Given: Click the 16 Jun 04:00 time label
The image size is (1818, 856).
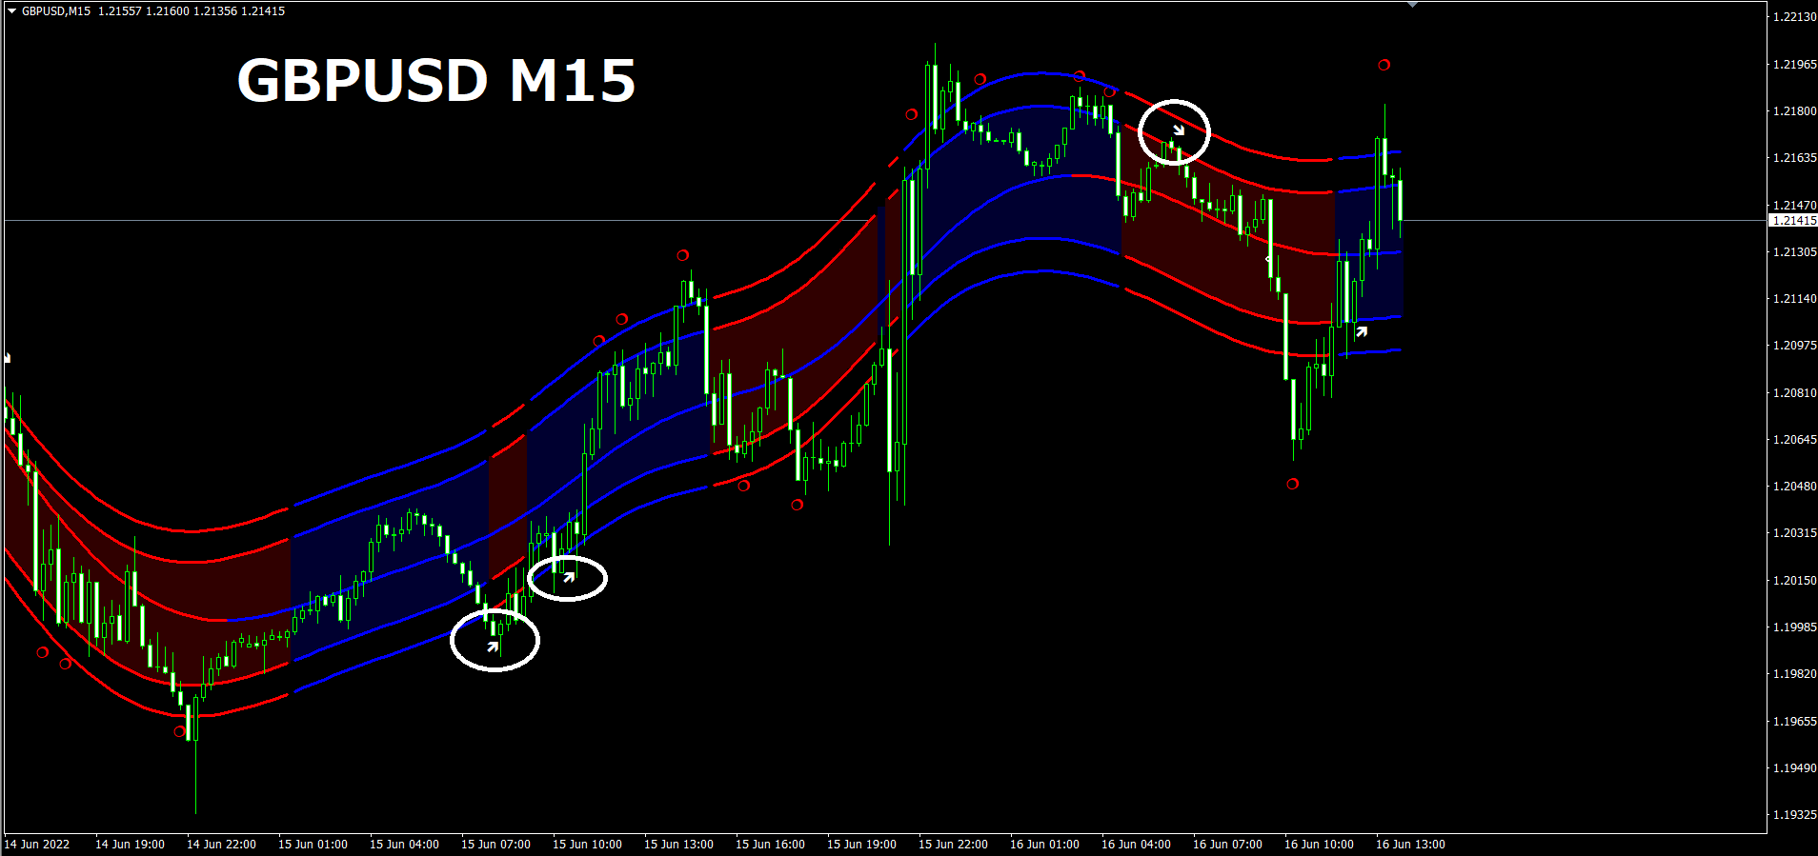Looking at the screenshot, I should (x=1136, y=845).
